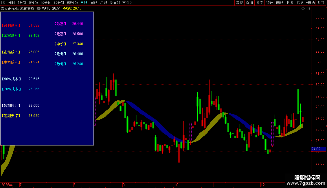The image size is (327, 188).
Task: Click the 30.00 price axis label
Action: [x=320, y=85]
